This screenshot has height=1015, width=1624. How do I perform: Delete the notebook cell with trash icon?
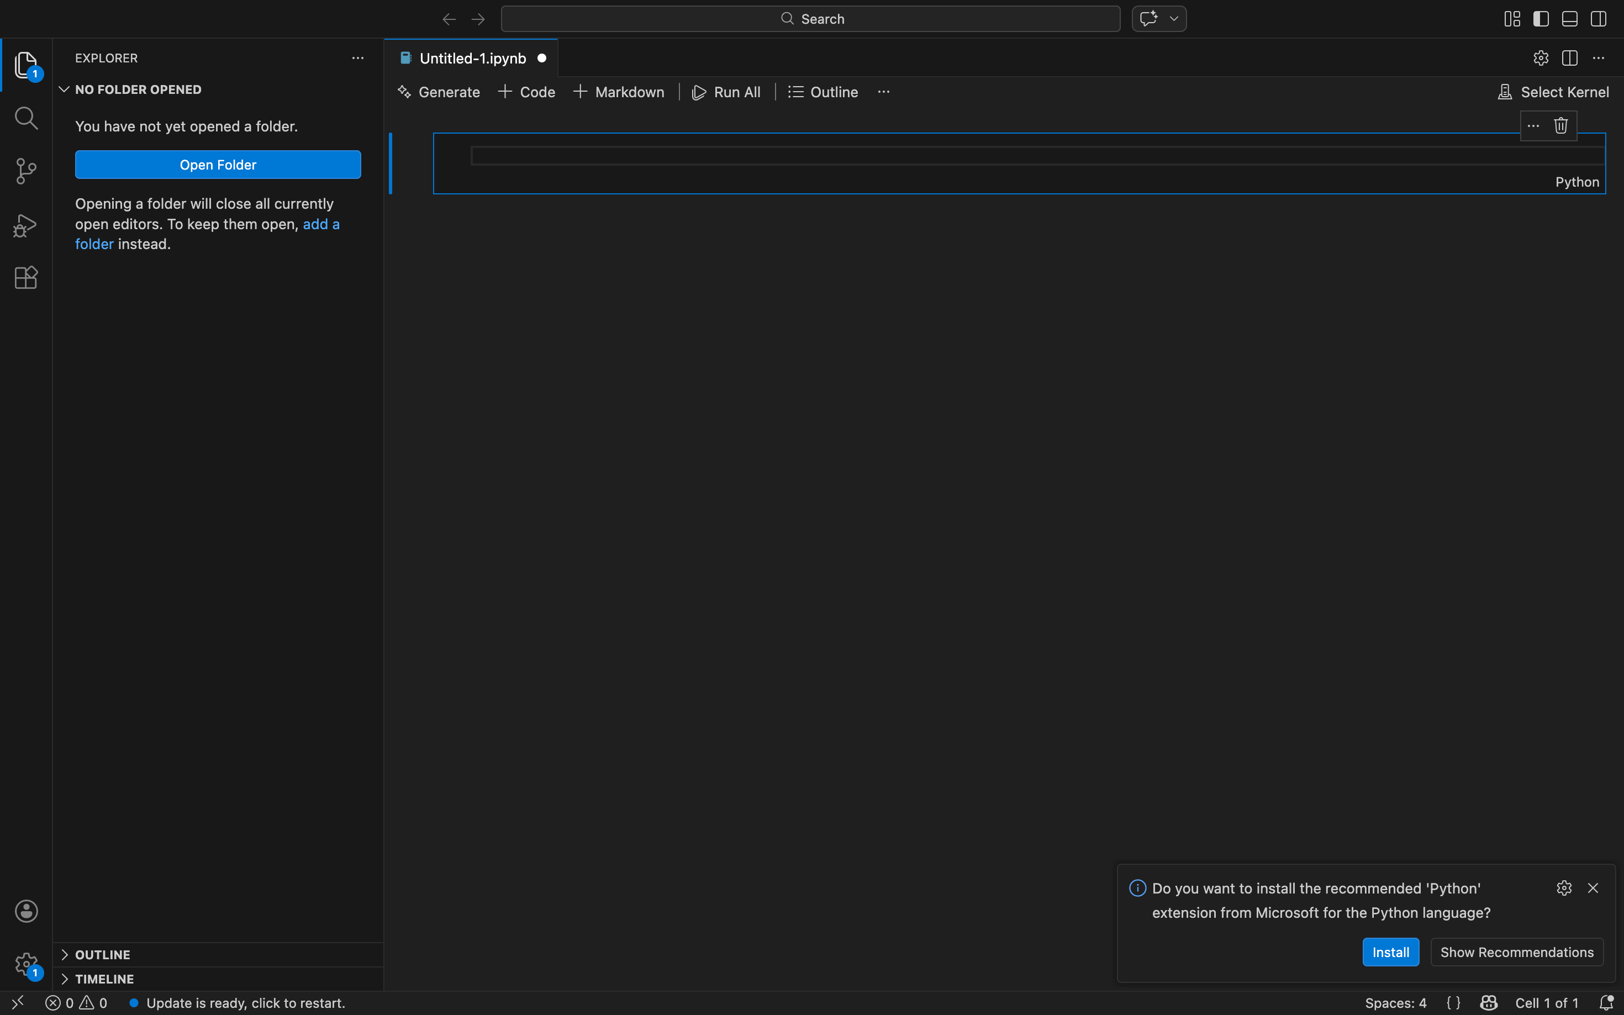pyautogui.click(x=1561, y=126)
